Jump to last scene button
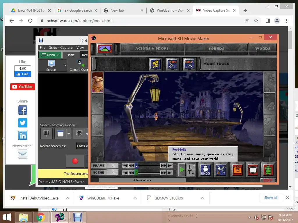This screenshot has height=223, width=298. (170, 172)
